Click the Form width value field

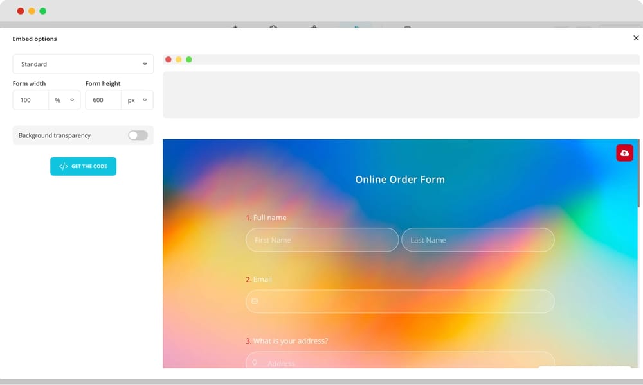31,100
